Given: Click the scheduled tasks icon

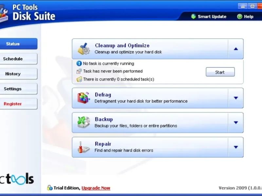Looking at the screenshot, I should pos(79,79).
